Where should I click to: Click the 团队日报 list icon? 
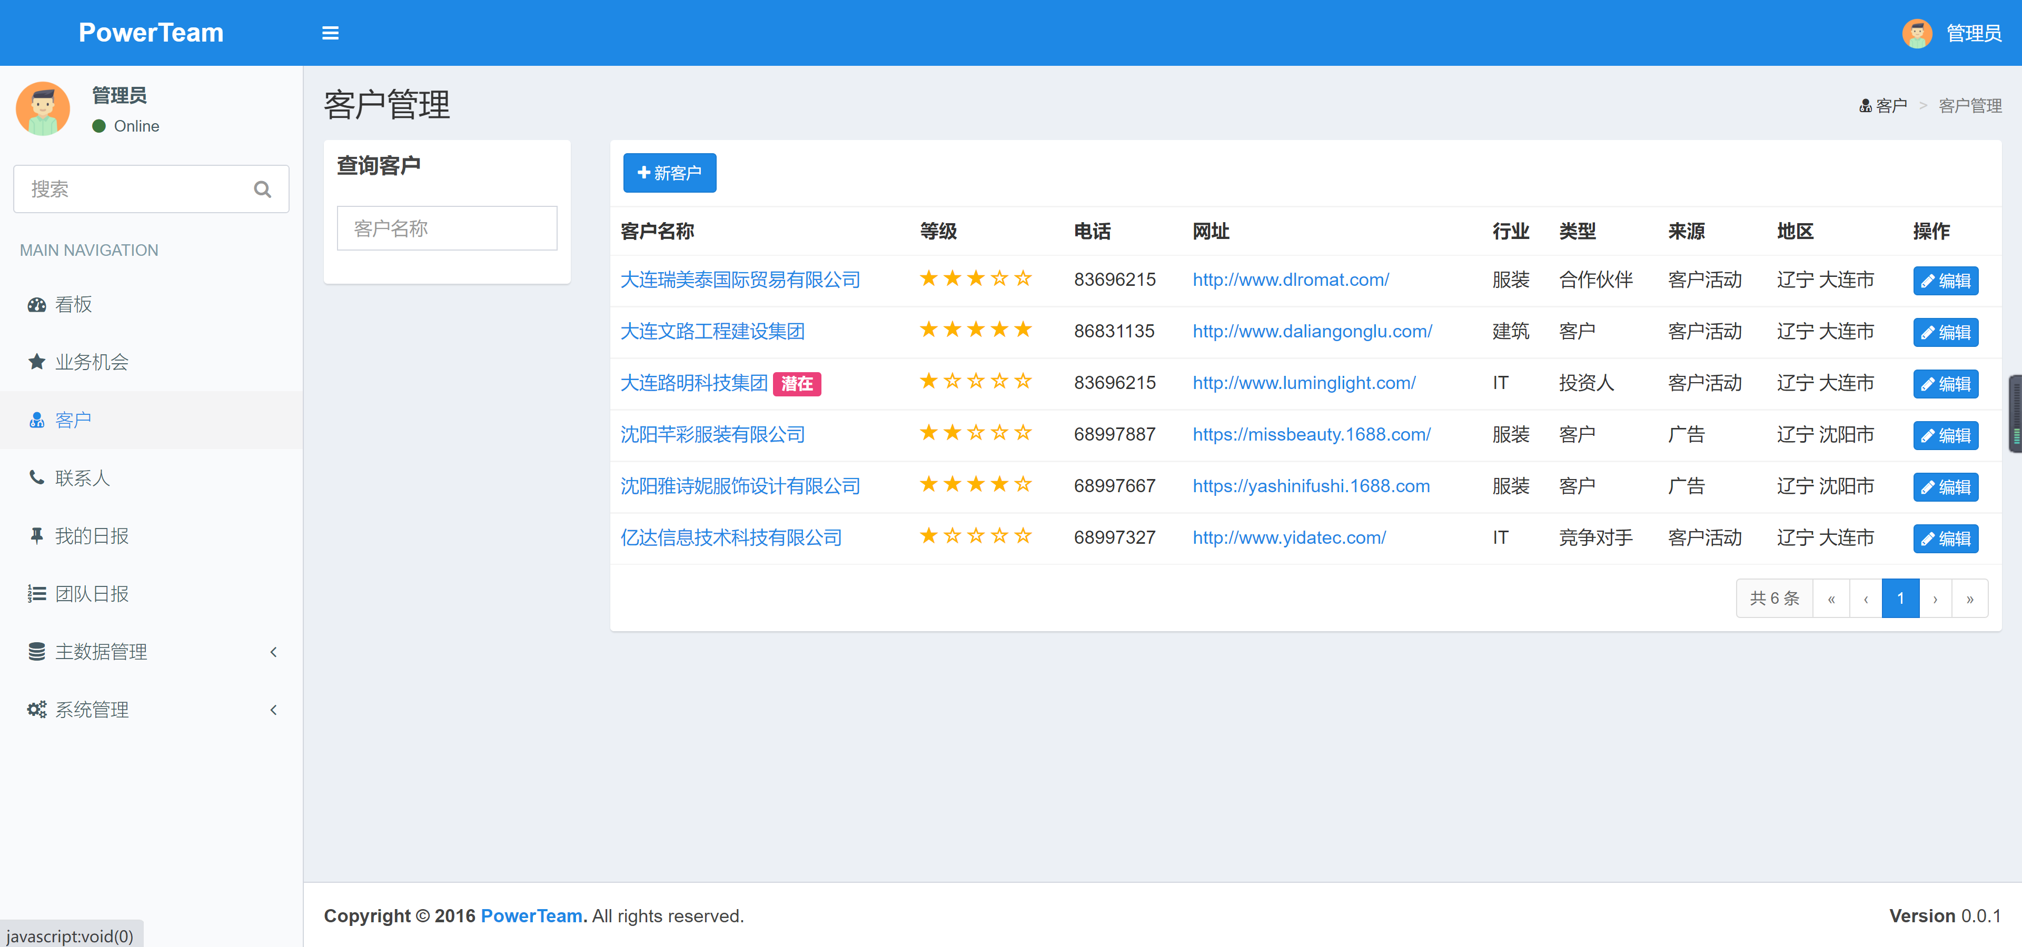point(36,593)
